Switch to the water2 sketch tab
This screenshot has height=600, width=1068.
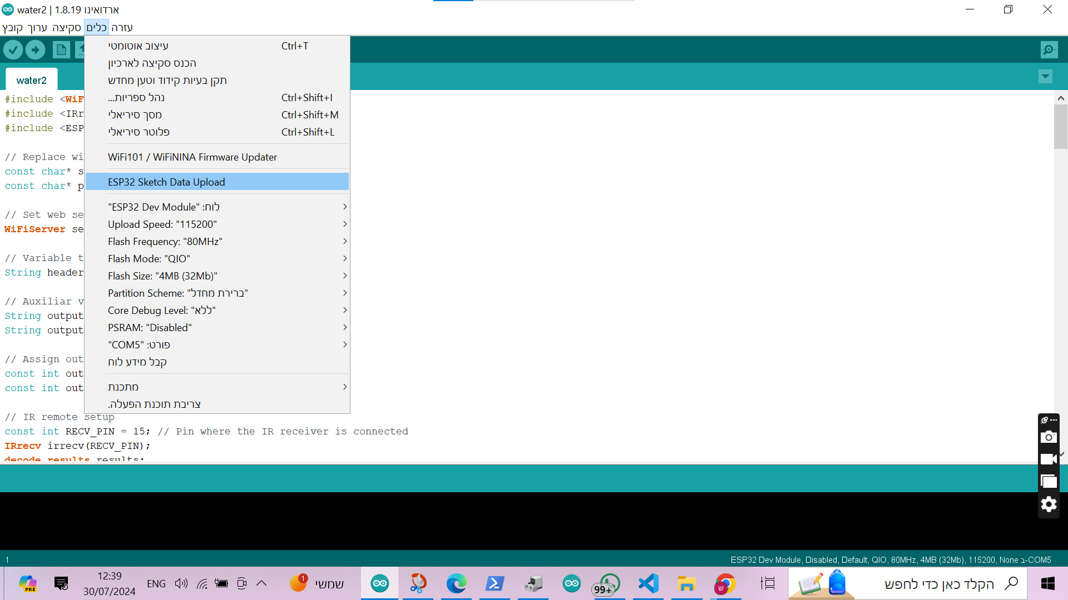(x=32, y=81)
